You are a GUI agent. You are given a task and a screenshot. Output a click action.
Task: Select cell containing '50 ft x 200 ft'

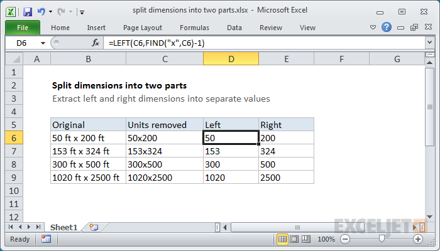click(x=88, y=138)
